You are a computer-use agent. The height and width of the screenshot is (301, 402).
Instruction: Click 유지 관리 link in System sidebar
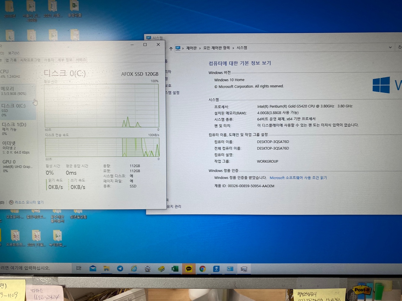tap(174, 206)
